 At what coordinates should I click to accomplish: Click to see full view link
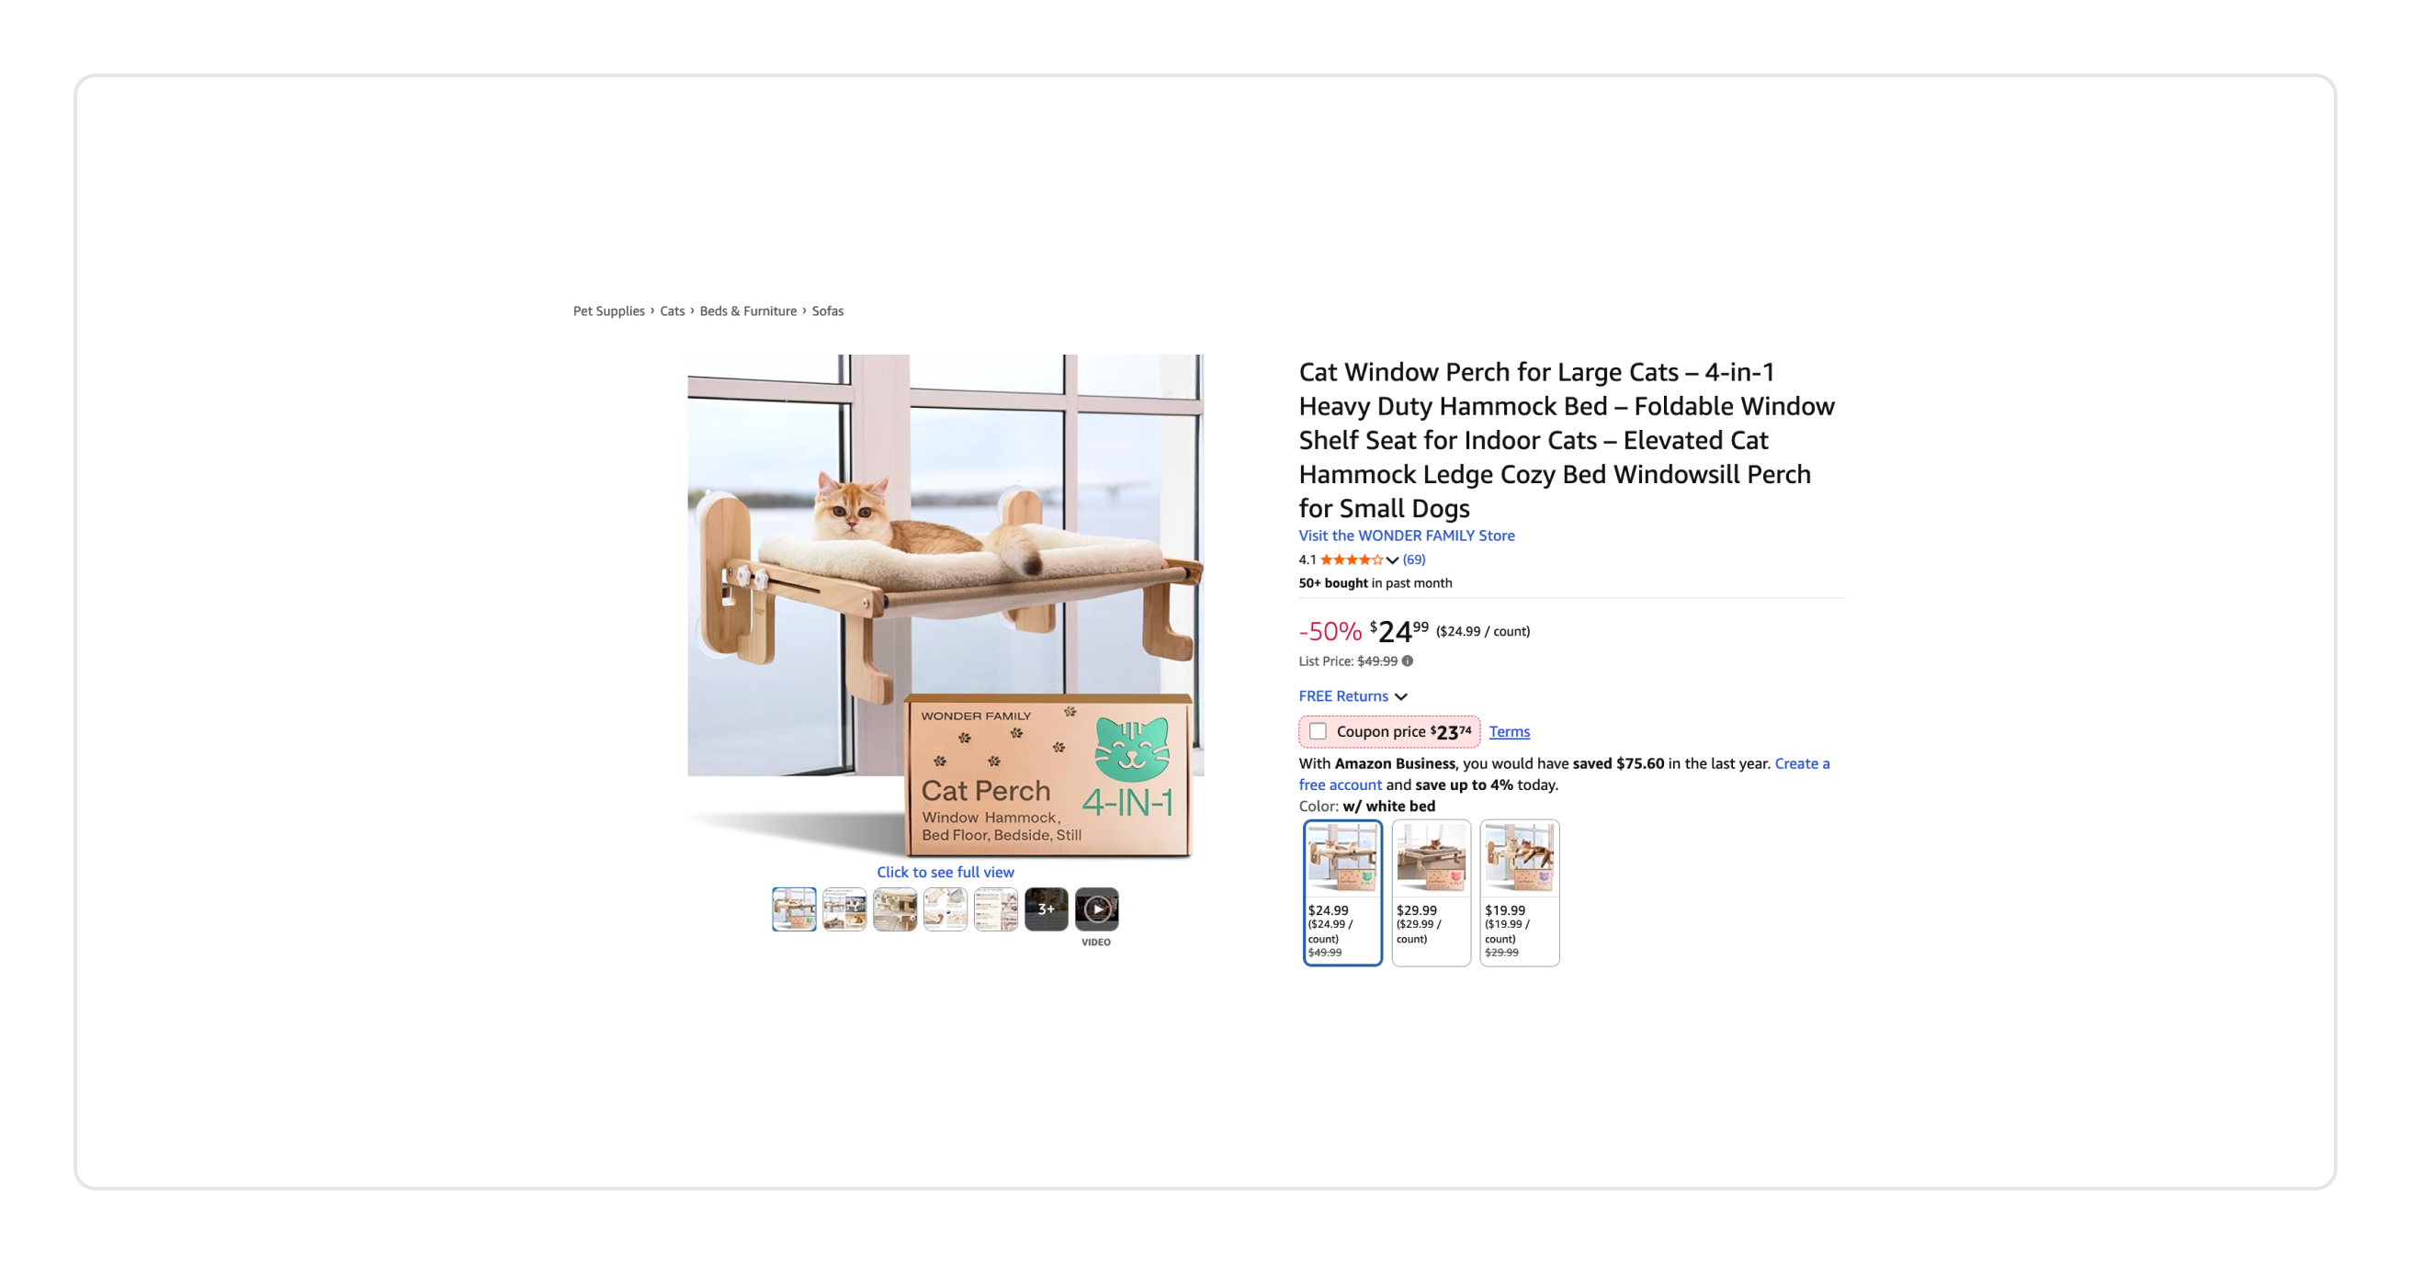coord(945,872)
